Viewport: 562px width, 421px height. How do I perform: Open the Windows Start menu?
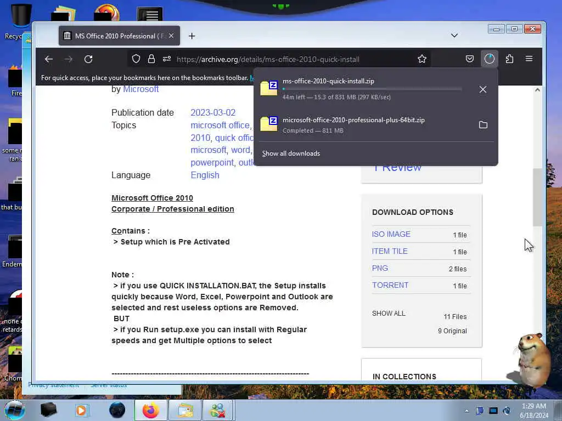pos(14,410)
